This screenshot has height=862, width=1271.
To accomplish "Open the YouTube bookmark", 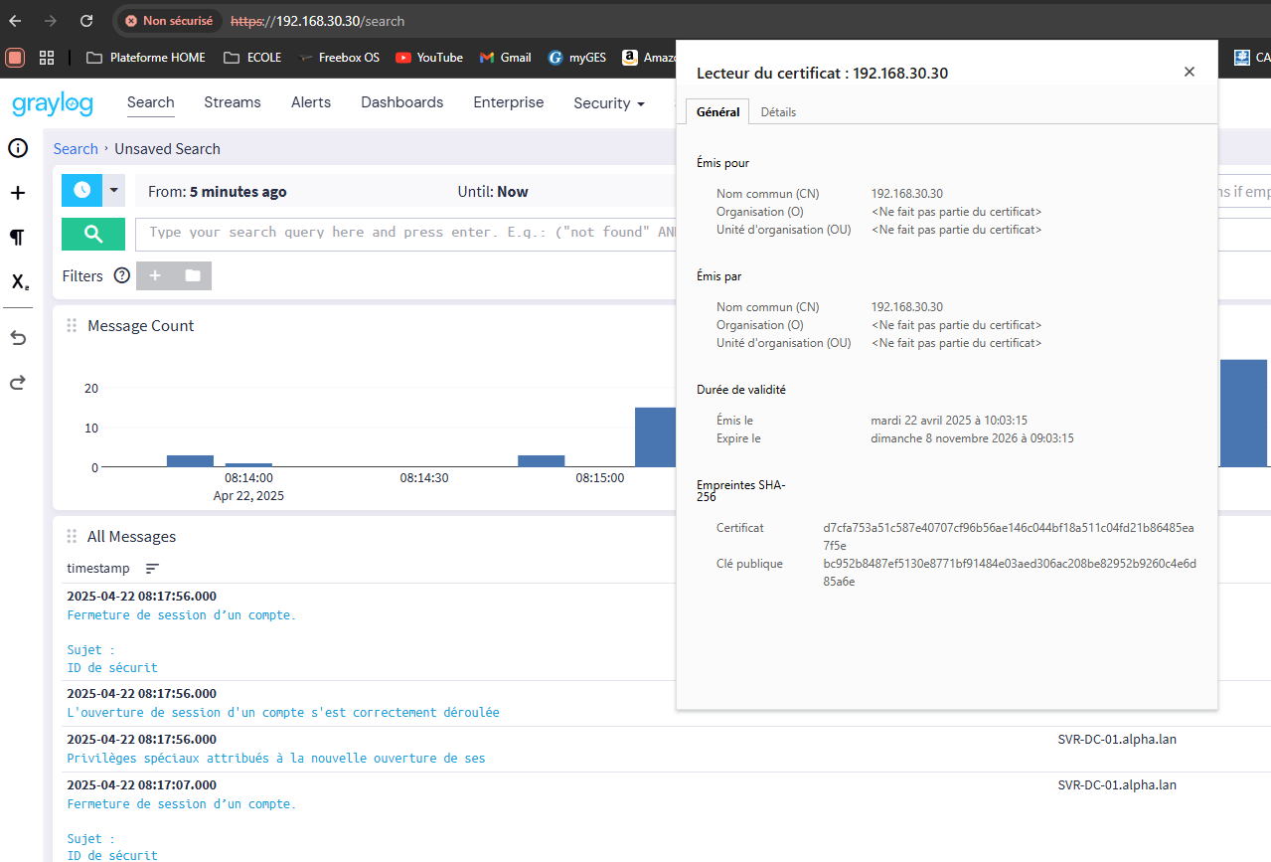I will [429, 58].
